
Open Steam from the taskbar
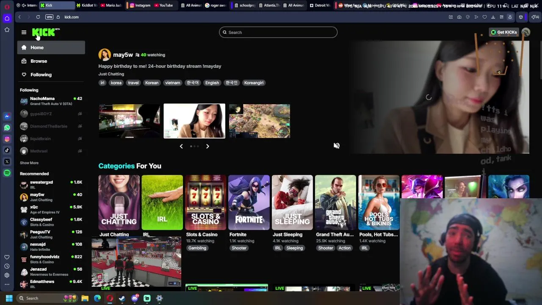[122, 298]
